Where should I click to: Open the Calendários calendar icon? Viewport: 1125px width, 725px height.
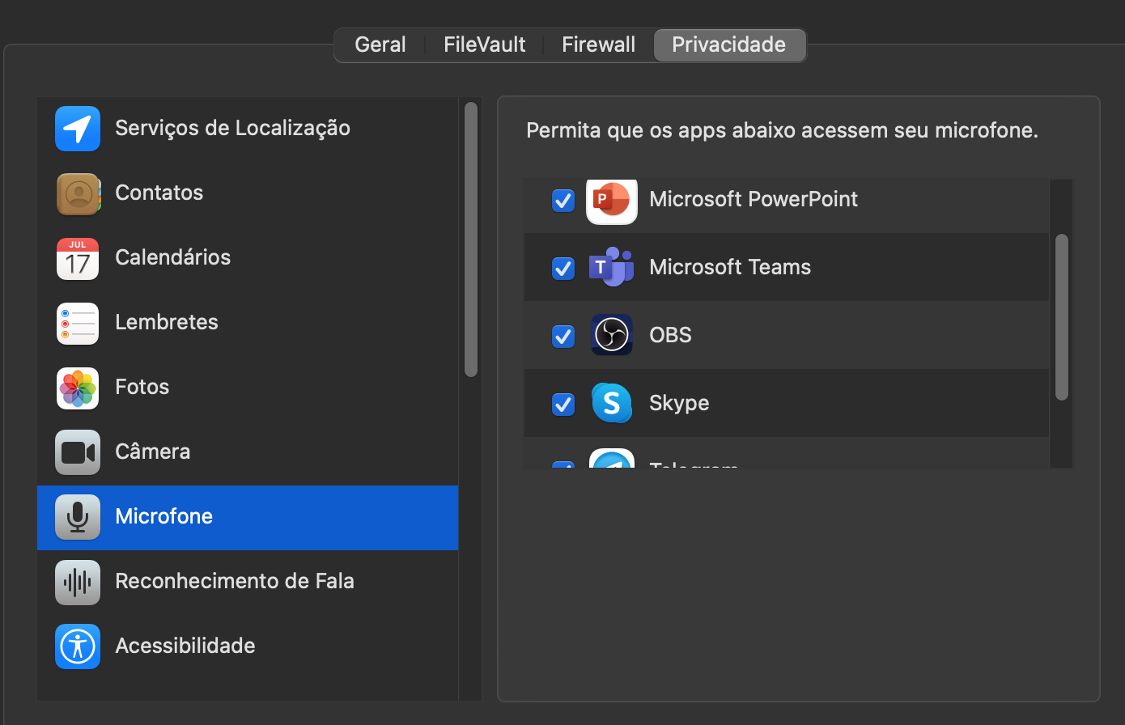point(78,258)
